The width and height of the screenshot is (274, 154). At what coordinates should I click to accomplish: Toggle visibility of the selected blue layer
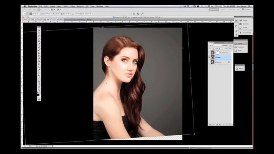click(x=209, y=57)
